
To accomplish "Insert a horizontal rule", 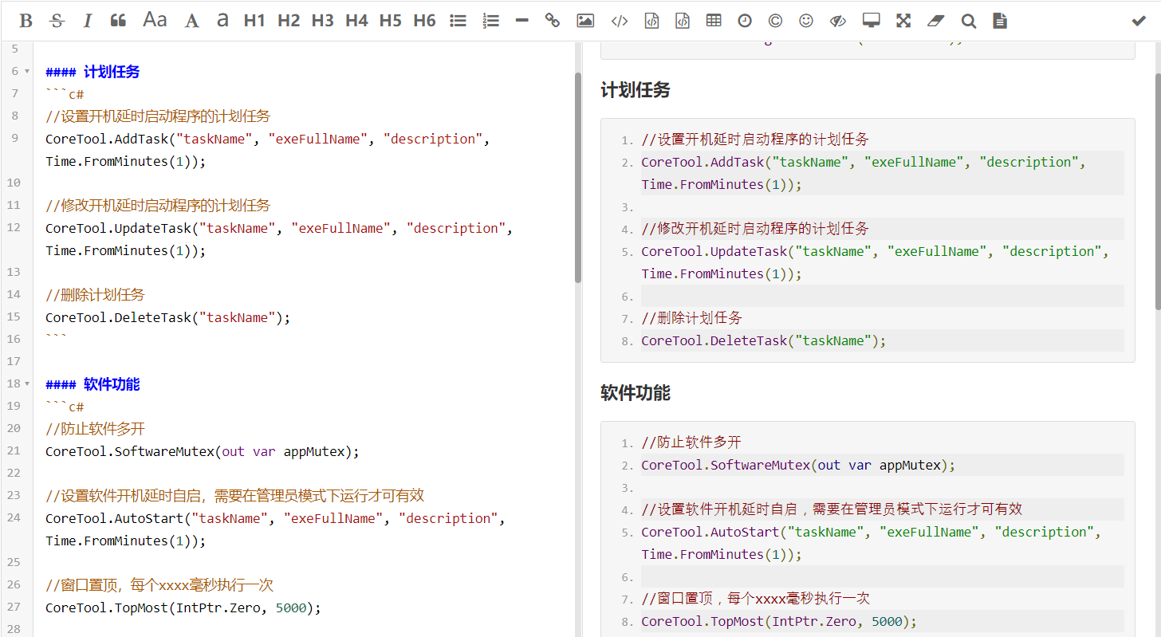I will [521, 20].
